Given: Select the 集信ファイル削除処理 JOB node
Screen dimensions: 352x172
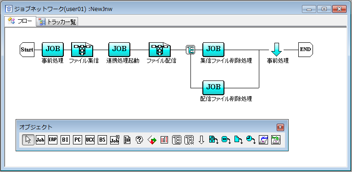Looking at the screenshot, I should (213, 50).
